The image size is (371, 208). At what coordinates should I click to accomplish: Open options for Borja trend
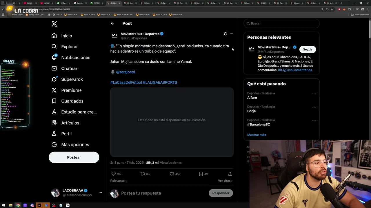pyautogui.click(x=314, y=107)
